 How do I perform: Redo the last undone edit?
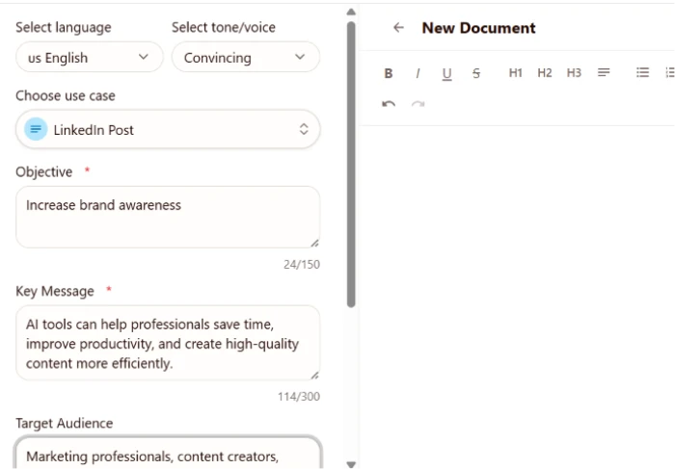tap(418, 104)
